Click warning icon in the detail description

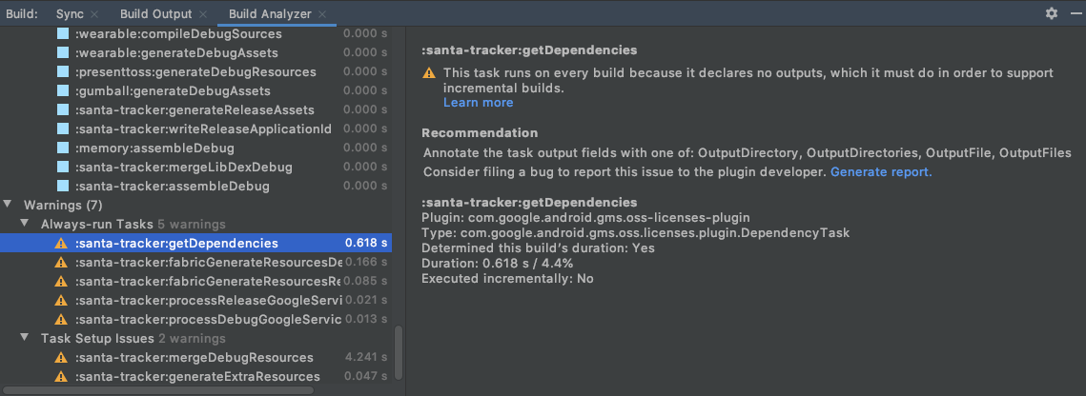tap(429, 73)
